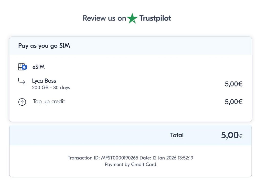Click the Lyca Boss sub-item arrow icon
Image resolution: width=256 pixels, height=184 pixels.
point(22,81)
